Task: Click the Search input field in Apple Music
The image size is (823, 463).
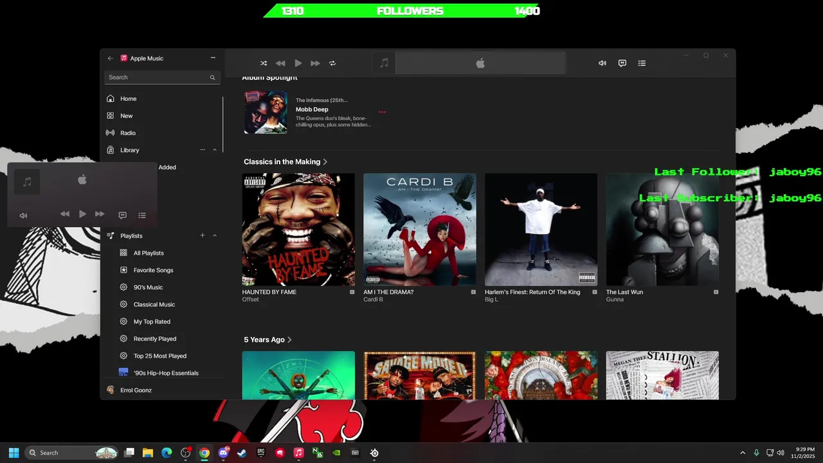Action: click(x=162, y=77)
